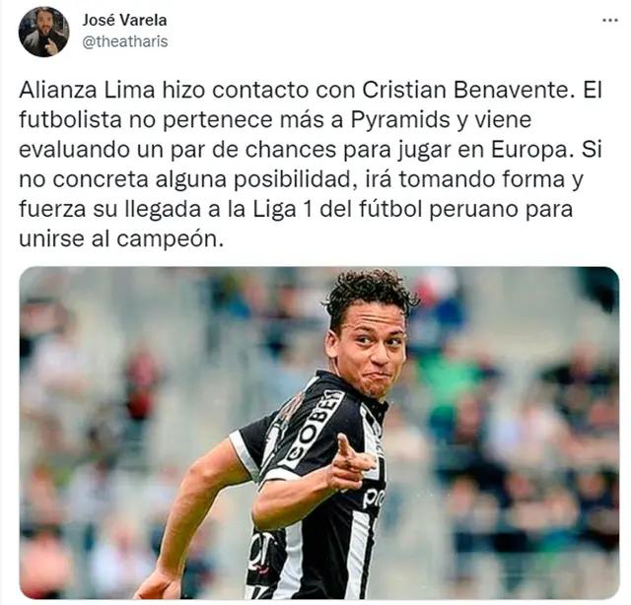The height and width of the screenshot is (605, 631).
Task: Click the word "campeón" ending the tweet
Action: 170,239
